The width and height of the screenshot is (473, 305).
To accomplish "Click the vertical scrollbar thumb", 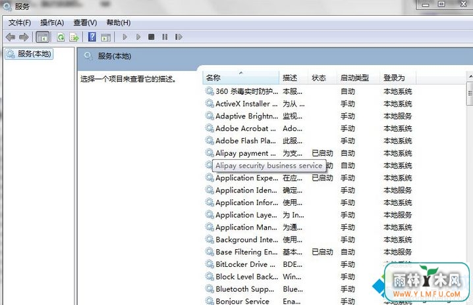I will (x=470, y=93).
